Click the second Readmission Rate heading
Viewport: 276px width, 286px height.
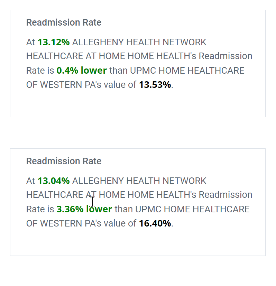(x=64, y=161)
